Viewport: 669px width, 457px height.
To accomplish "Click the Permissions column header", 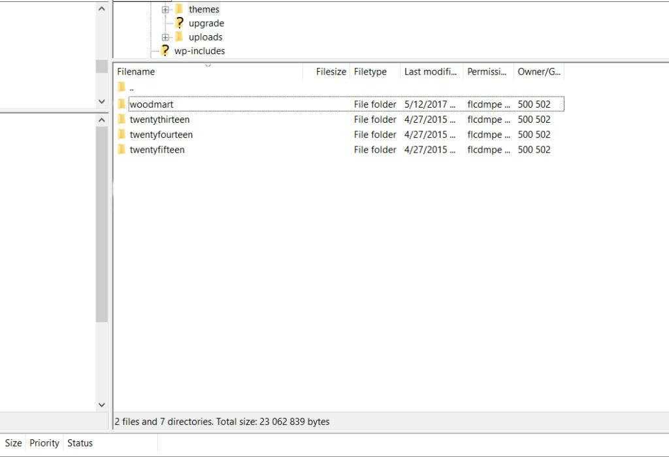I will pyautogui.click(x=487, y=72).
